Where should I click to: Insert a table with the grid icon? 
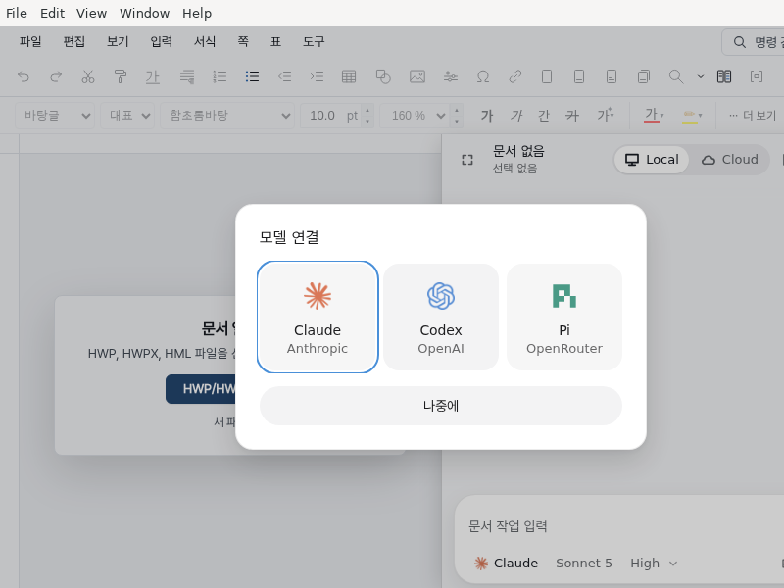click(x=349, y=76)
